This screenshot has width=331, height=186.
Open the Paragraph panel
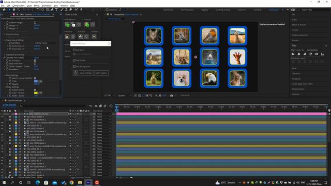pyautogui.click(x=296, y=79)
